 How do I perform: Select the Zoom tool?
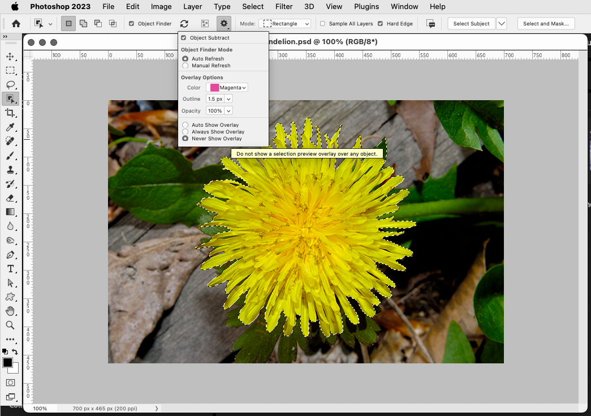coord(11,325)
